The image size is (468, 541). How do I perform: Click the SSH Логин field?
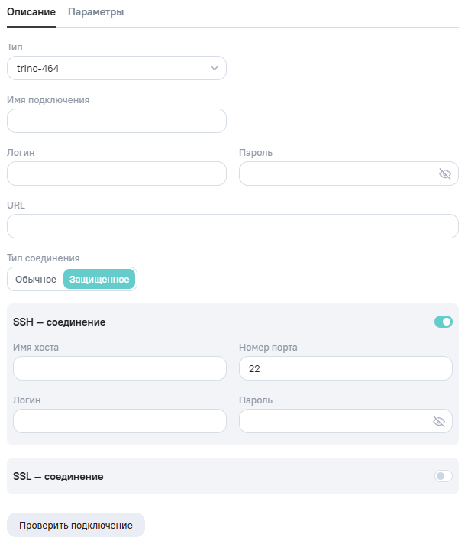[120, 421]
